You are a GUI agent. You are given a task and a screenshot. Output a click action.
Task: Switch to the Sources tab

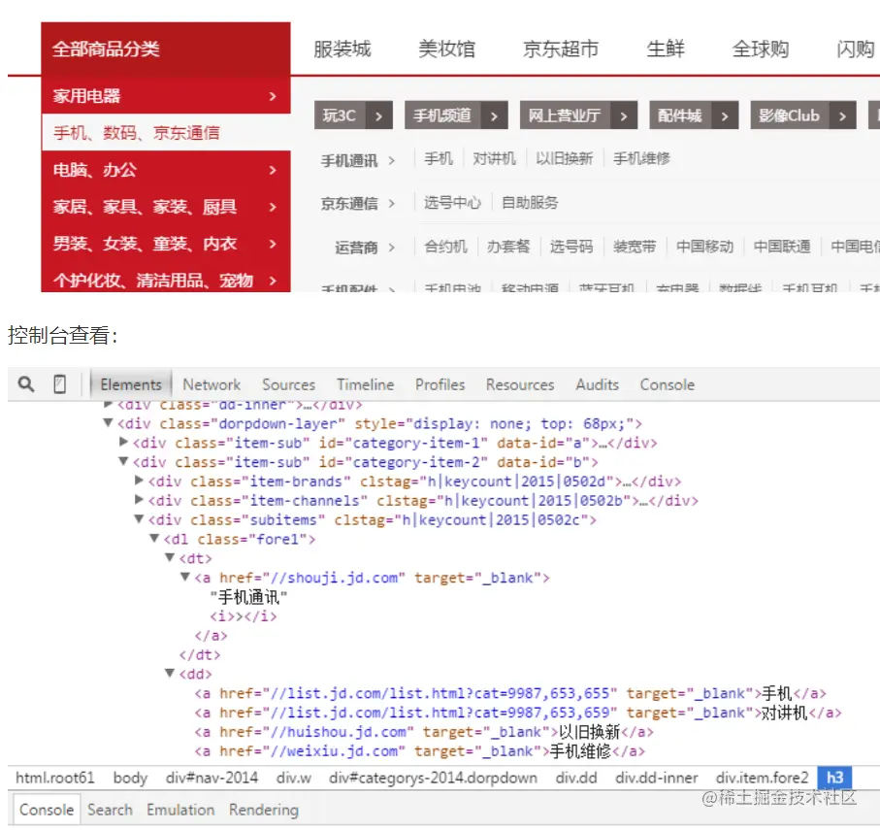[x=288, y=384]
